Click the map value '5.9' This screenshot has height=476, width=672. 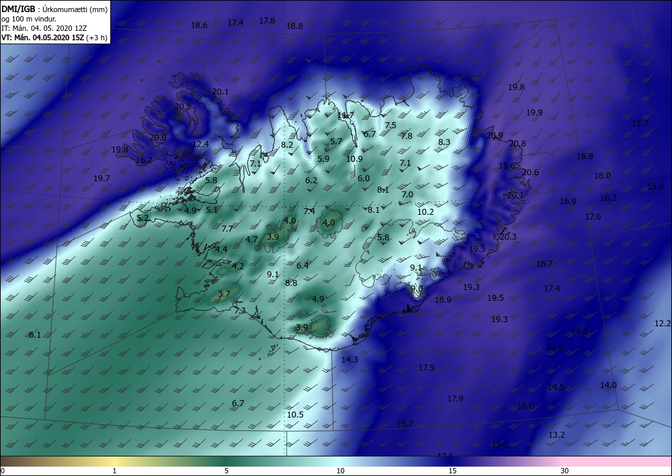pyautogui.click(x=324, y=159)
